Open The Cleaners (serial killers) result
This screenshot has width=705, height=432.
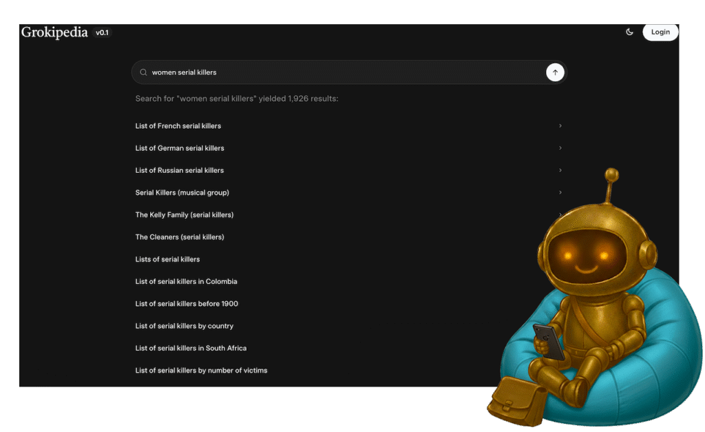point(179,236)
